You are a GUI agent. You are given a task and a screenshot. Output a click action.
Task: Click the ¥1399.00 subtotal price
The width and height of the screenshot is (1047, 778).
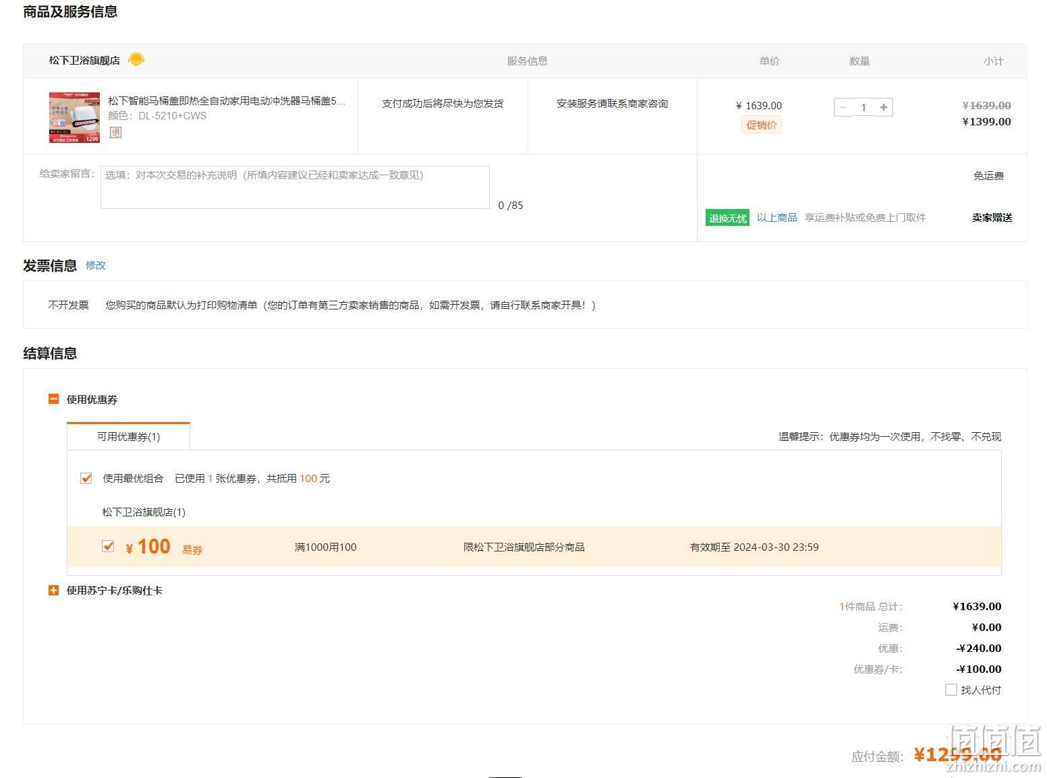987,121
